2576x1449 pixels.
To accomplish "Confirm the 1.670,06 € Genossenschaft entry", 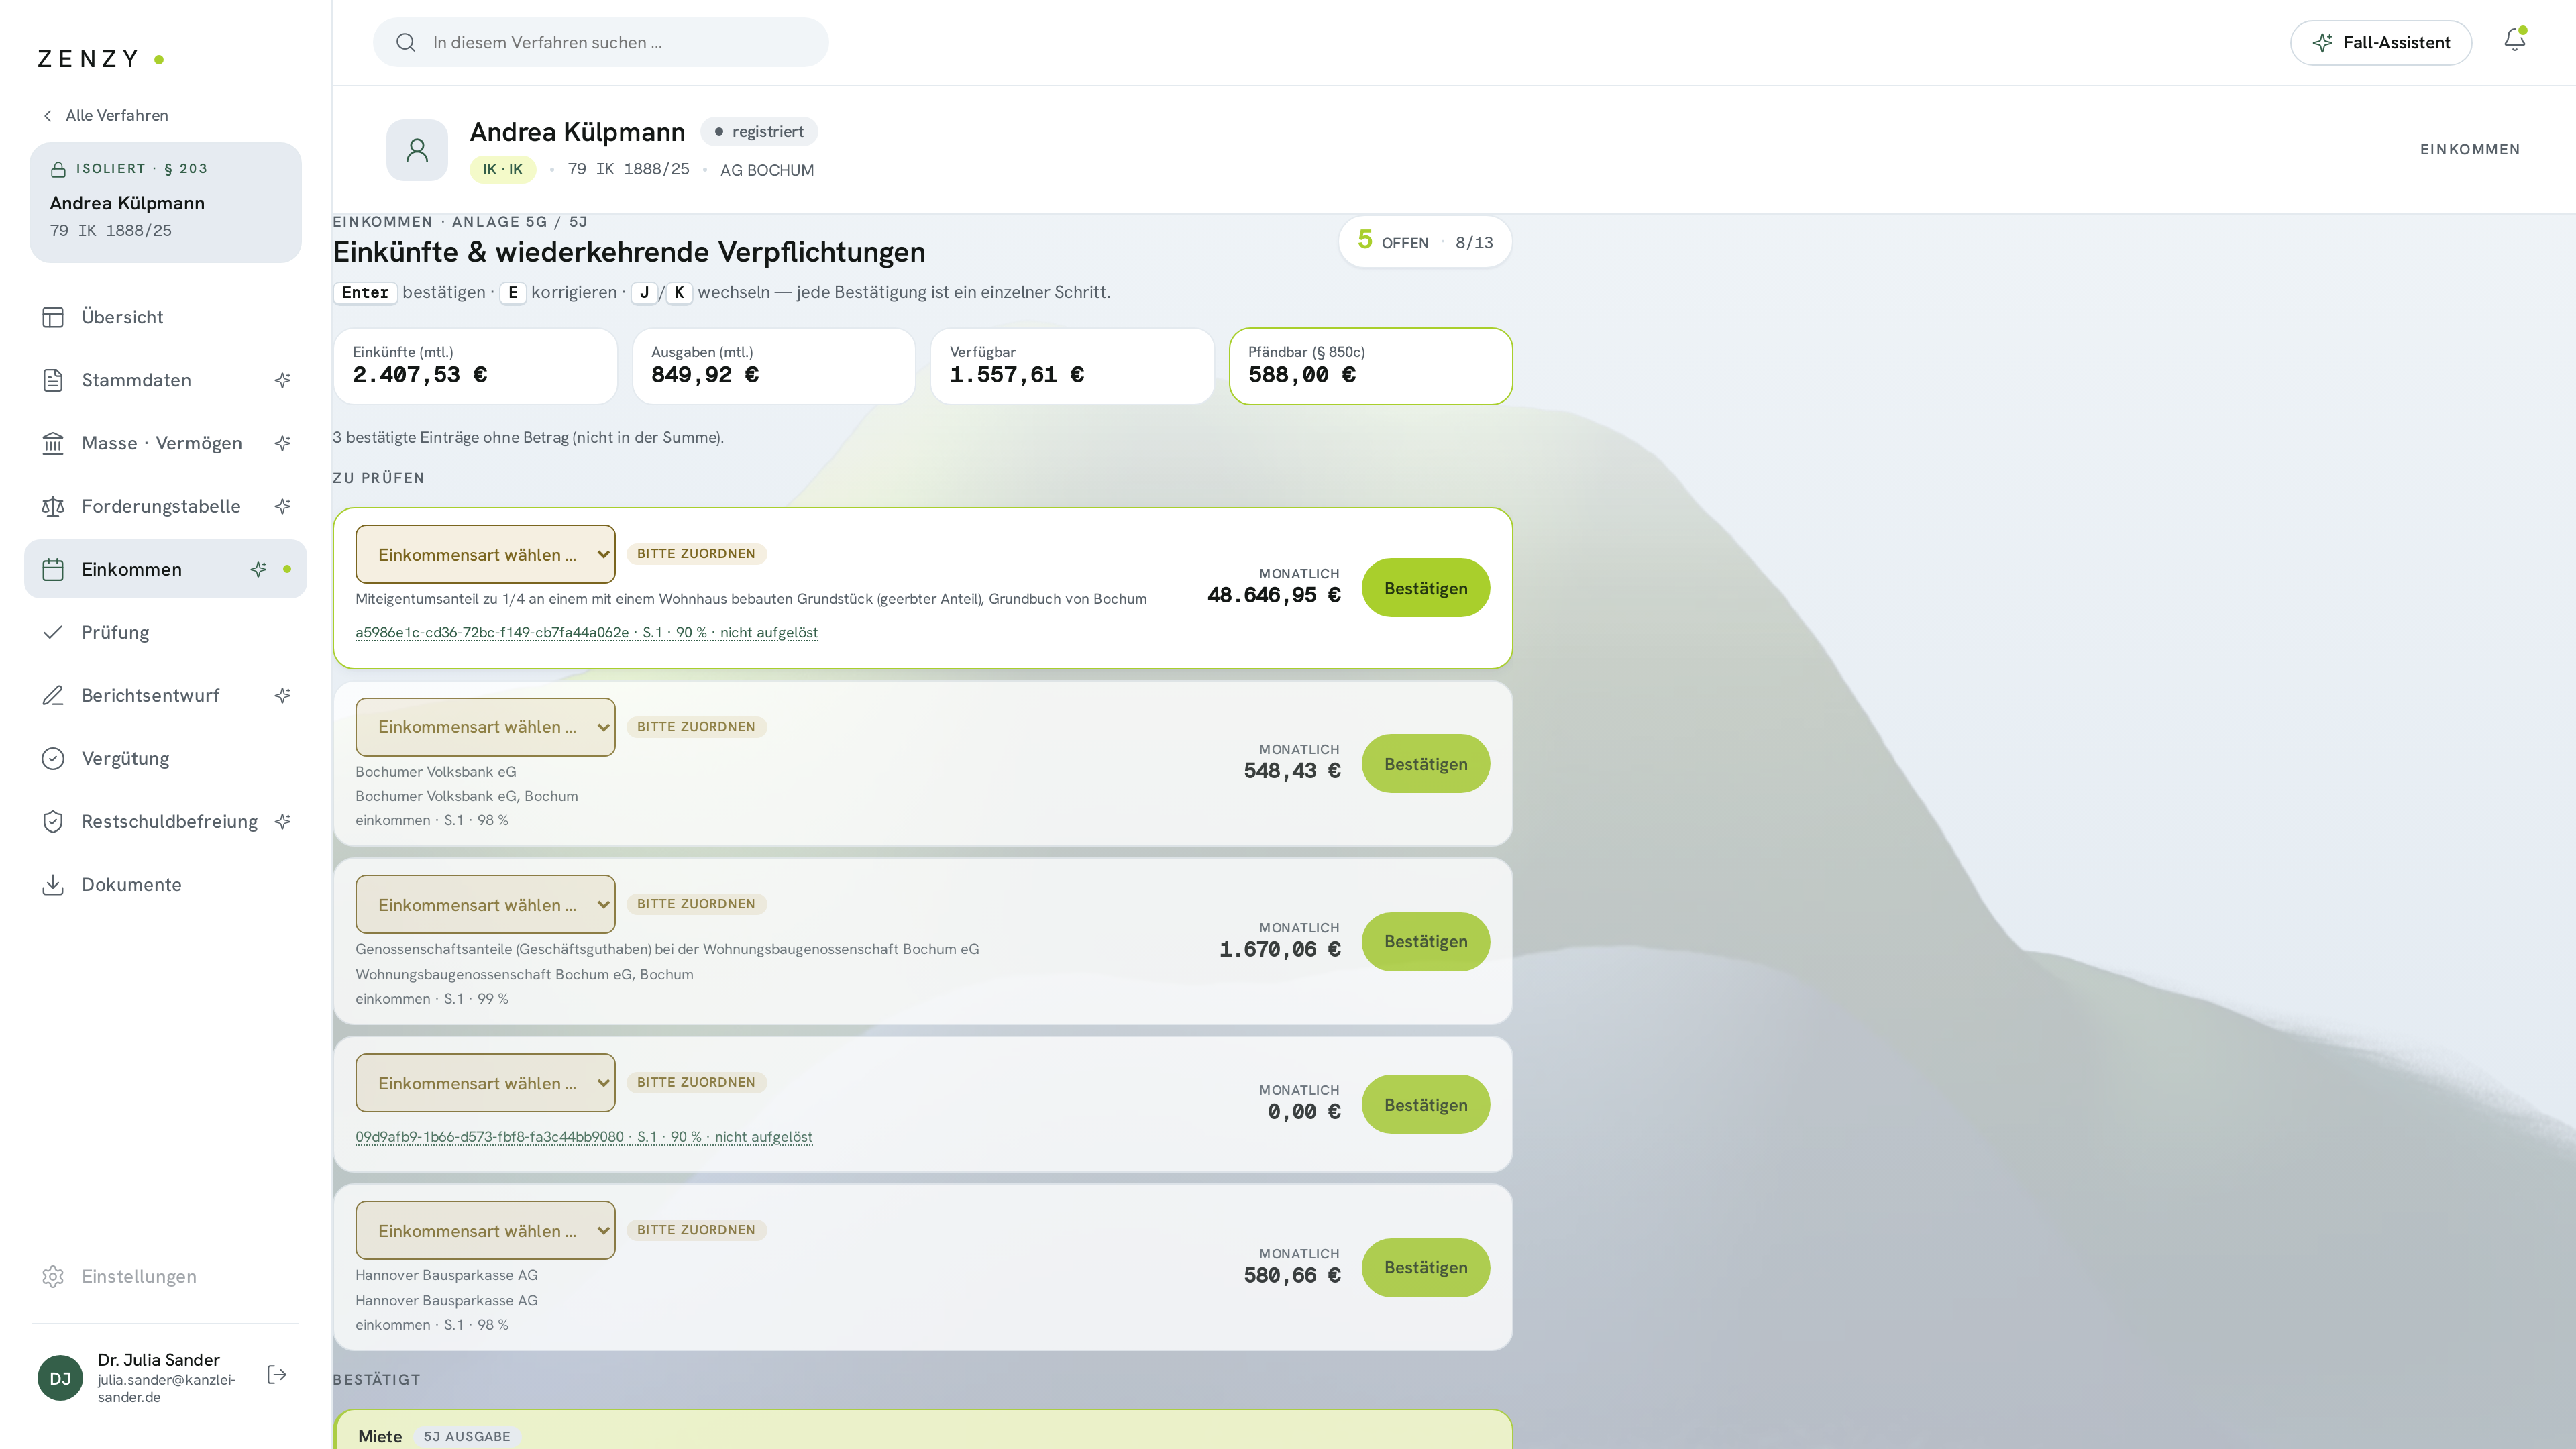I will pos(1425,941).
